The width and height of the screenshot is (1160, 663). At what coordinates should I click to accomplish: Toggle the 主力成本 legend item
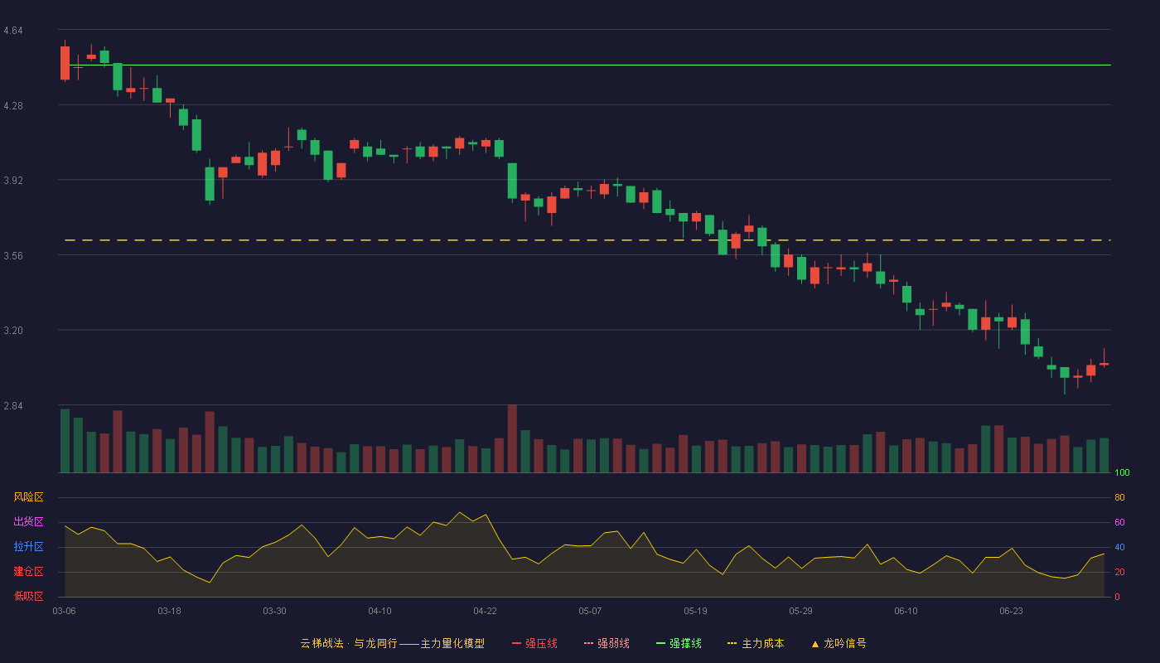click(x=756, y=643)
